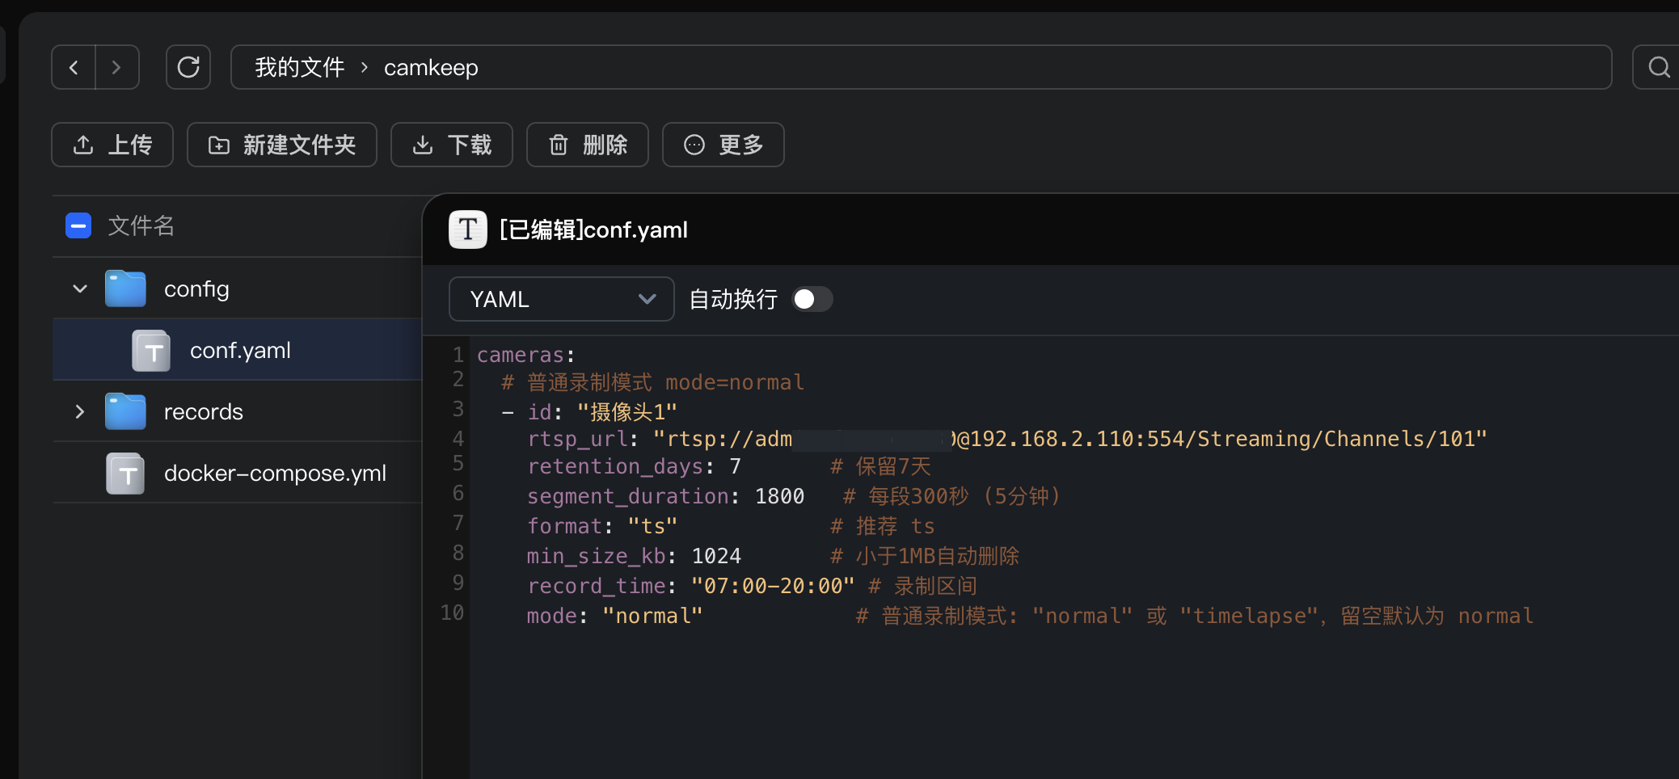Navigate to 我的文件 in breadcrumb
Image resolution: width=1679 pixels, height=779 pixels.
300,67
